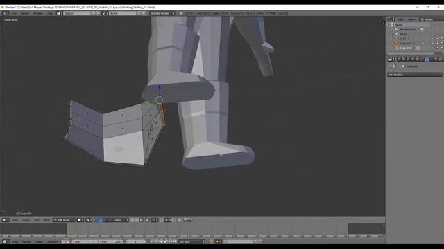Open the Blender Render engine dropdown

(x=162, y=13)
